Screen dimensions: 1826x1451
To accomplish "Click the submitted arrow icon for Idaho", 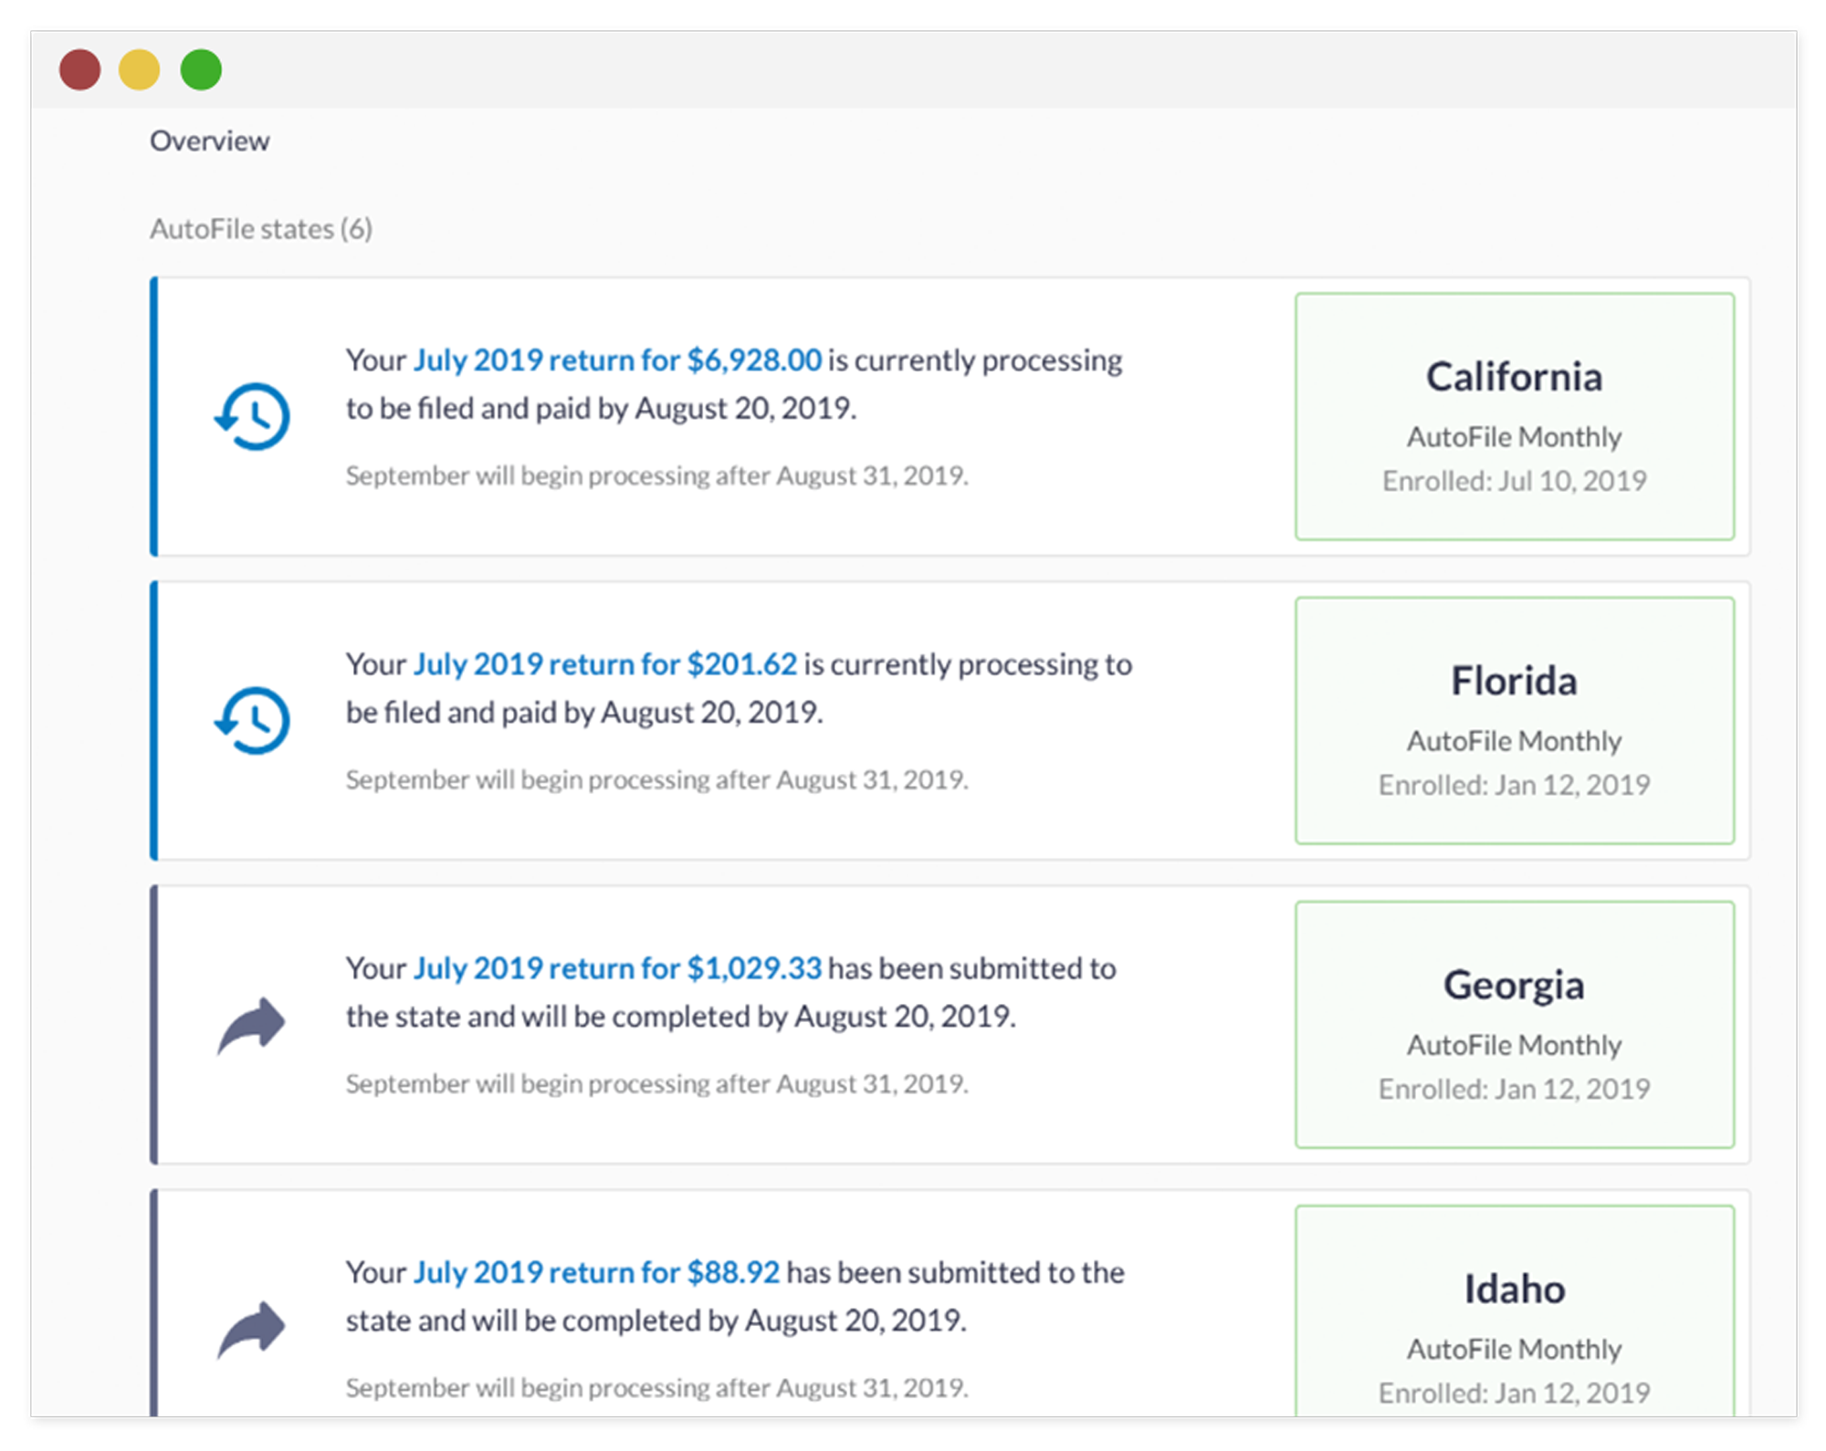I will [x=251, y=1330].
